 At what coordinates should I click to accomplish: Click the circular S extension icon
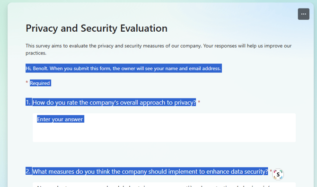(x=278, y=174)
